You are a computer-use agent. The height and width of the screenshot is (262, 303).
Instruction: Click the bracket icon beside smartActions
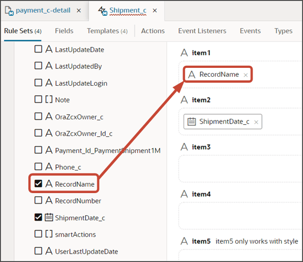(49, 234)
